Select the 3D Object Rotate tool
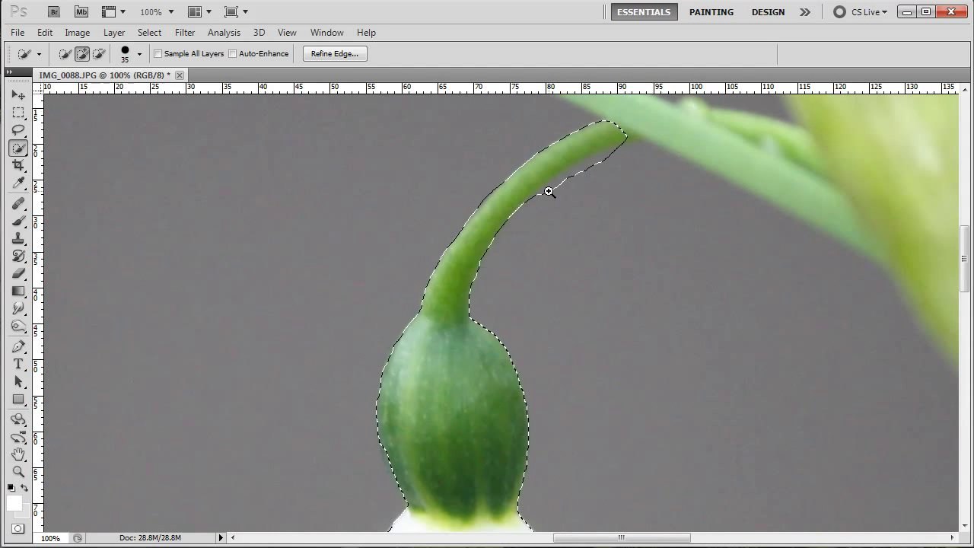Screen dimensions: 974x548 coord(18,419)
